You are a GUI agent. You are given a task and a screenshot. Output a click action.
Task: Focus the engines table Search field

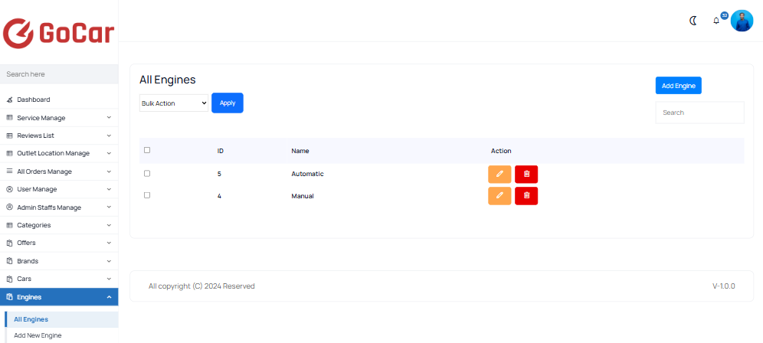(699, 113)
